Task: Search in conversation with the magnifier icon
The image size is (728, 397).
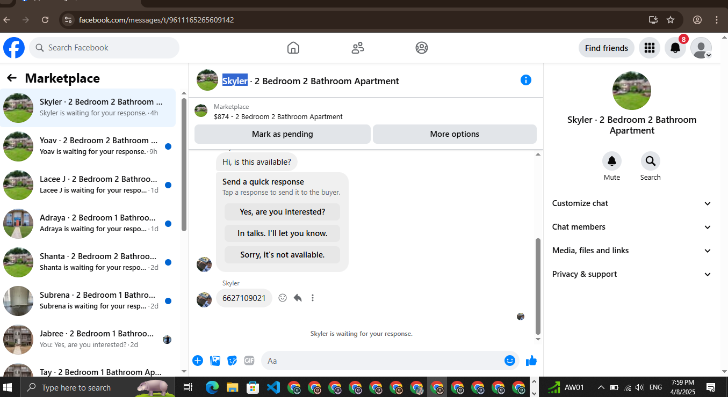Action: (x=651, y=161)
